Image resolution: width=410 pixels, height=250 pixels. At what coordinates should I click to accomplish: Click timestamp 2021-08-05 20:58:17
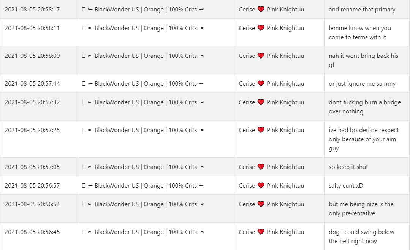tap(32, 10)
